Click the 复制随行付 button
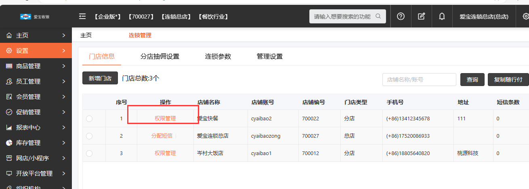This screenshot has height=189, width=529. coord(508,80)
